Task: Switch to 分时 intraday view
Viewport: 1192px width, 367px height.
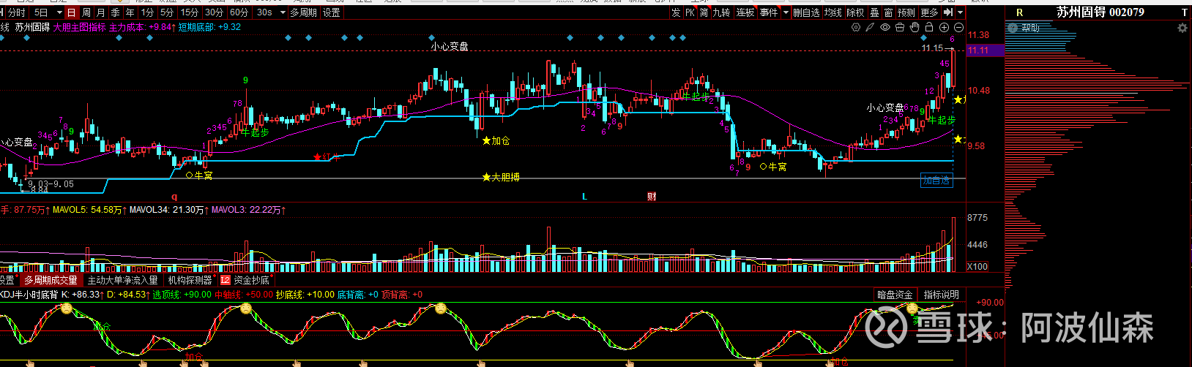Action: (16, 12)
